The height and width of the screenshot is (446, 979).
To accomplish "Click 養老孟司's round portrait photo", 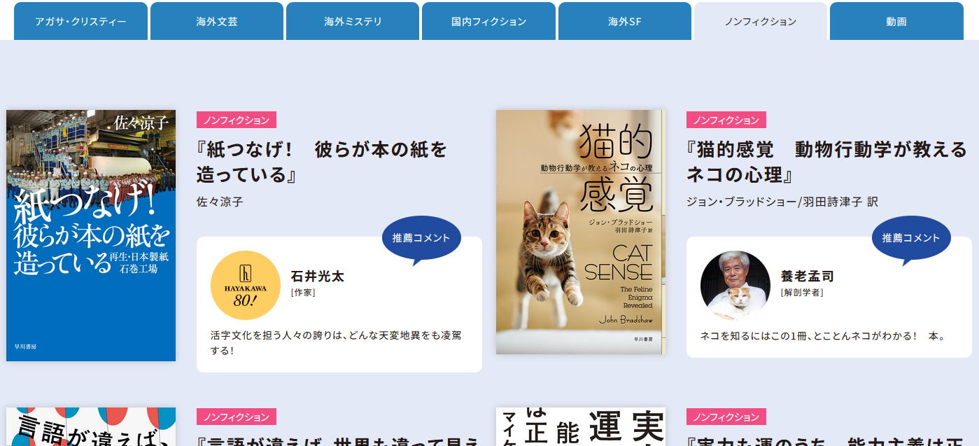I will click(x=735, y=286).
